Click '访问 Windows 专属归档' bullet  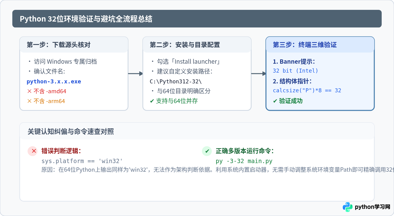(x=62, y=62)
